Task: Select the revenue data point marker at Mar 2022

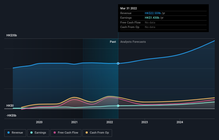Action: coord(118,63)
